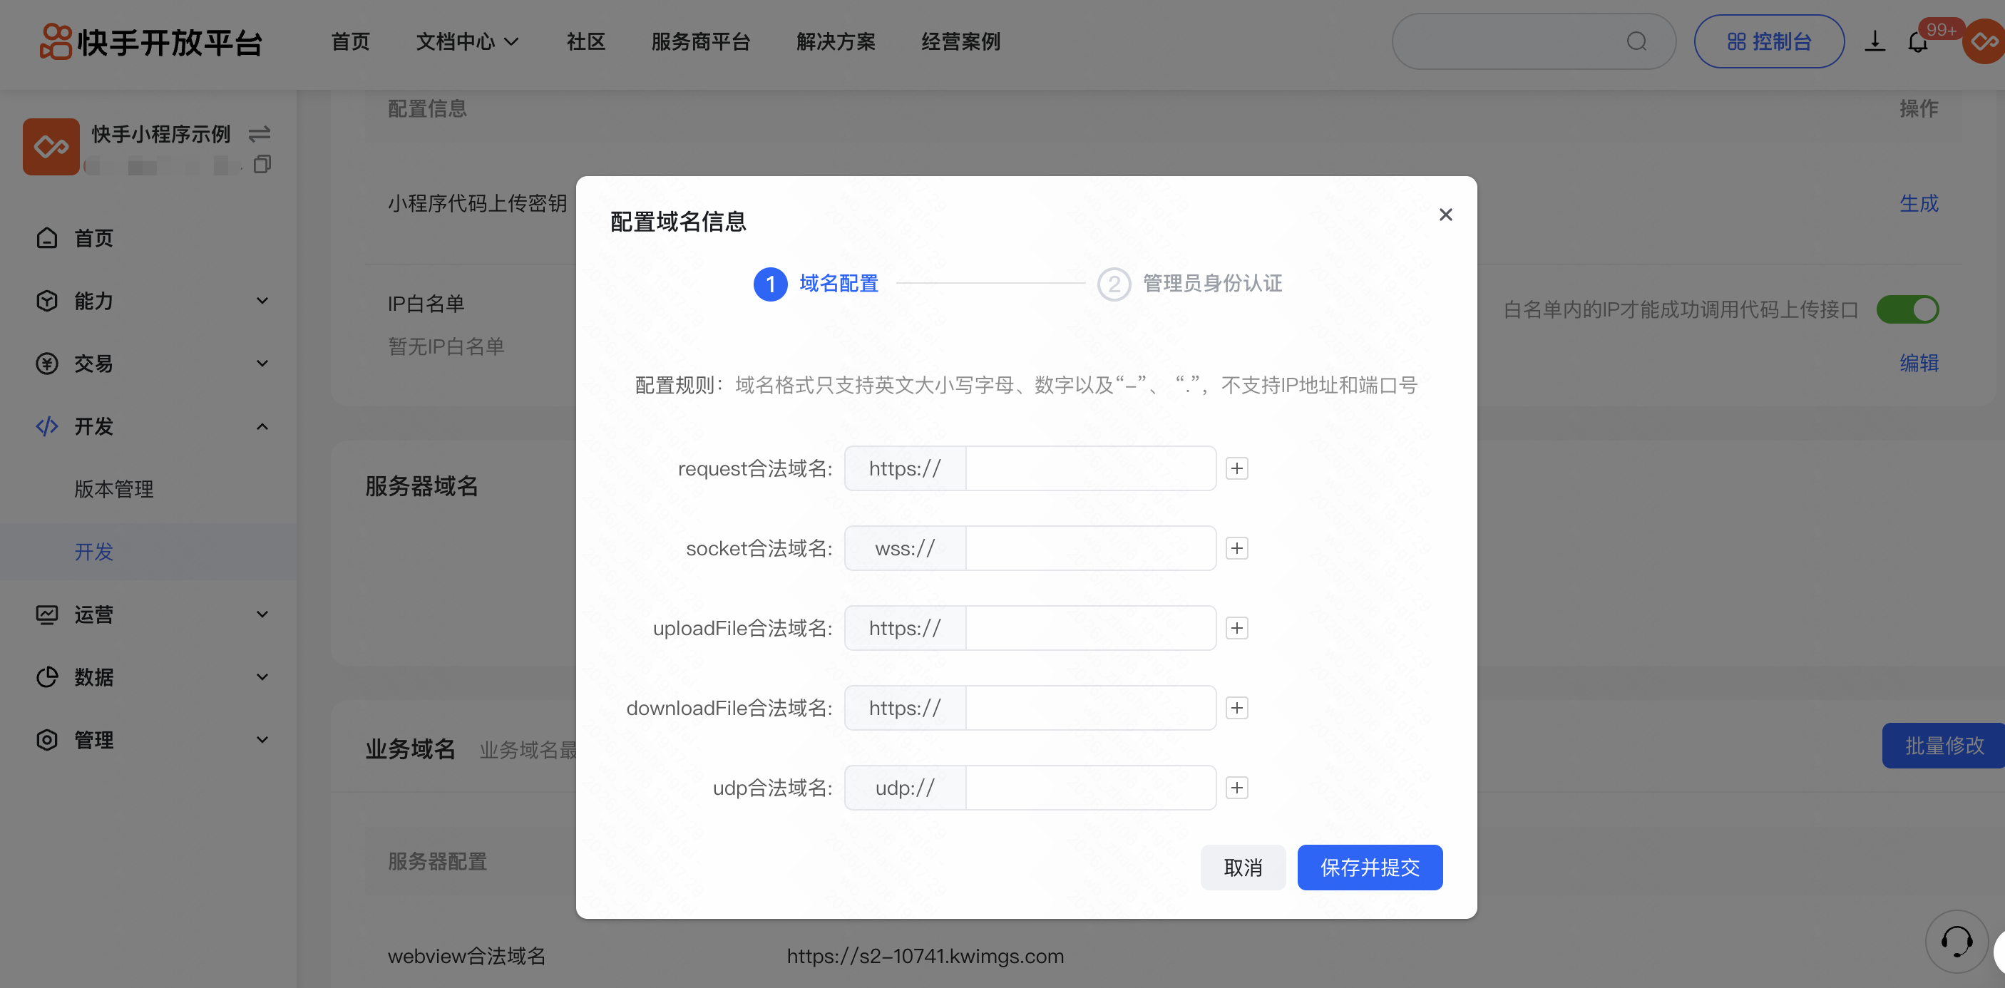Click the download icon in top bar

(x=1875, y=41)
